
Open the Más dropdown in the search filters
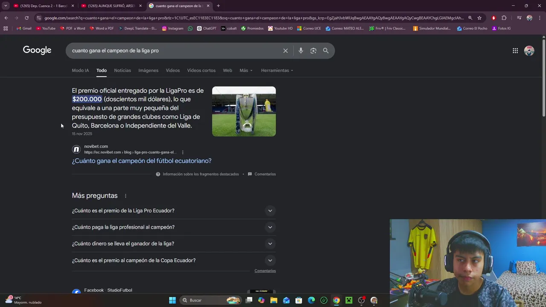[246, 70]
